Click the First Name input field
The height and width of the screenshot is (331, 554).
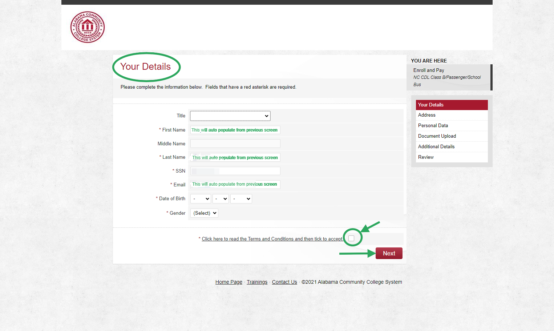(235, 130)
